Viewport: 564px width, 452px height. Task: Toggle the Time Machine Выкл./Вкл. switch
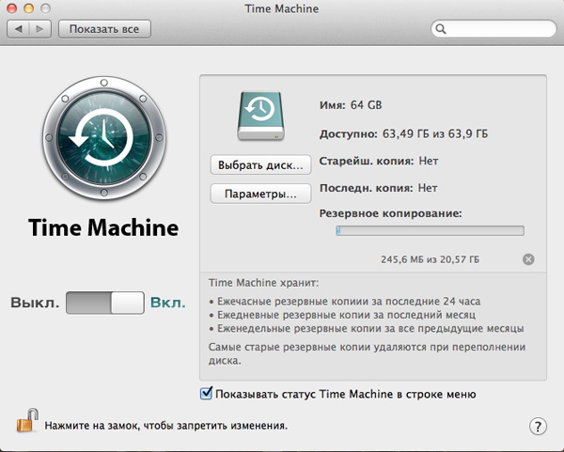105,304
